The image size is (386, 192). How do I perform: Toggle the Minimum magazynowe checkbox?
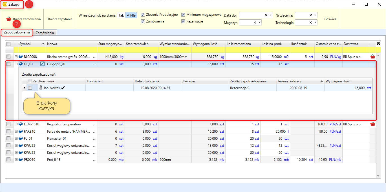point(183,15)
